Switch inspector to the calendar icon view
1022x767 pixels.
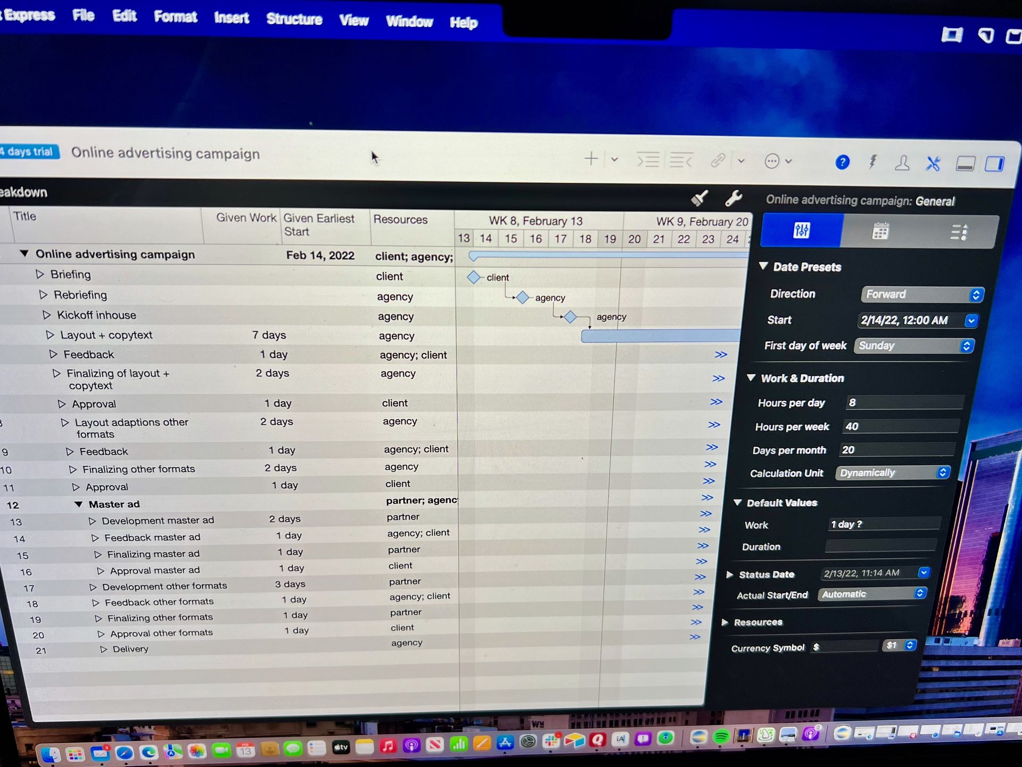(x=880, y=231)
